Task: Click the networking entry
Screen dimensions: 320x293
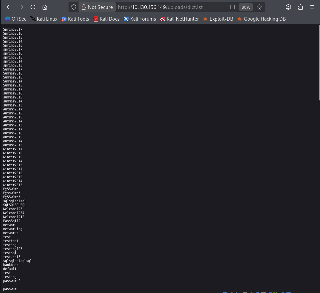Action: 13,229
